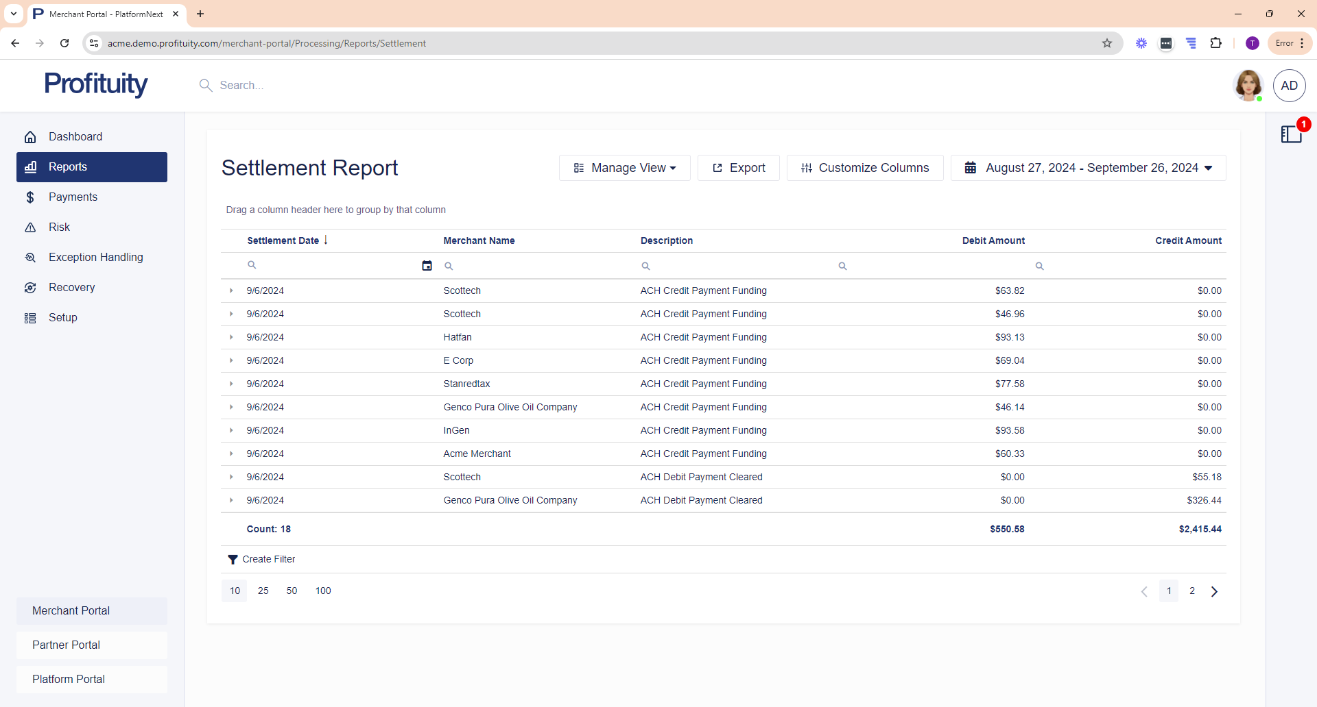Open Payments in the sidebar
The image size is (1317, 707).
tap(73, 197)
